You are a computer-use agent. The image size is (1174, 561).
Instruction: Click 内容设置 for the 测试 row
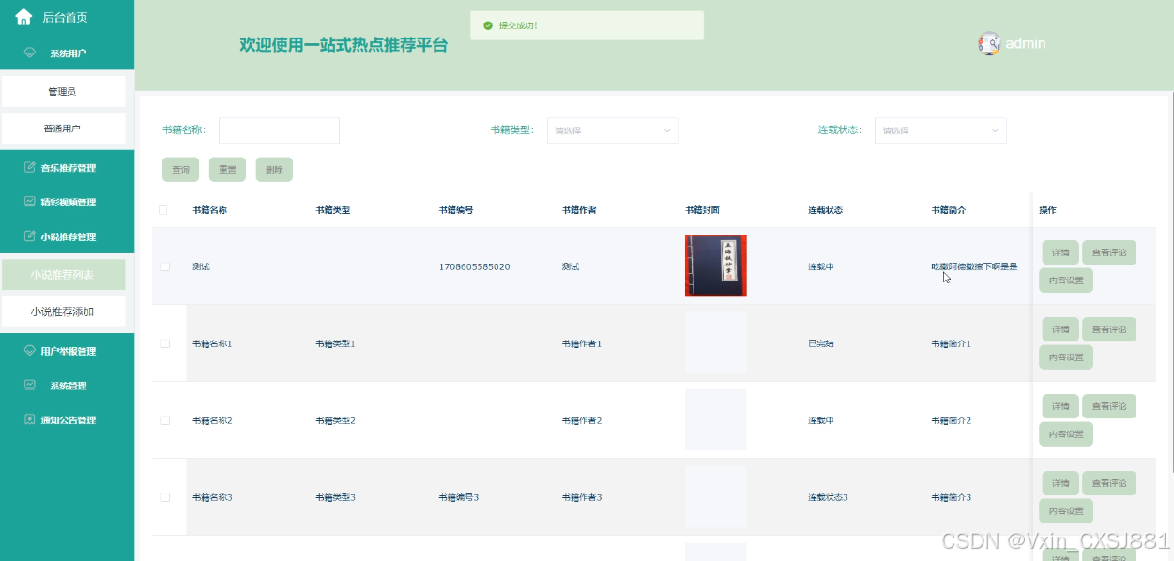[x=1066, y=280]
